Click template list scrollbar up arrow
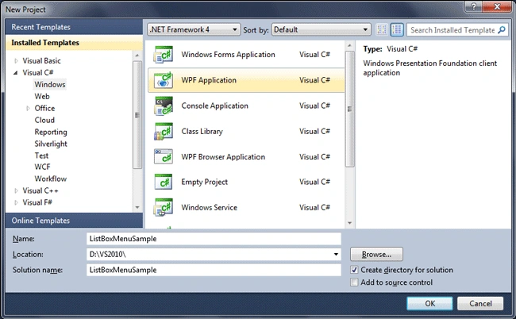 pos(350,46)
